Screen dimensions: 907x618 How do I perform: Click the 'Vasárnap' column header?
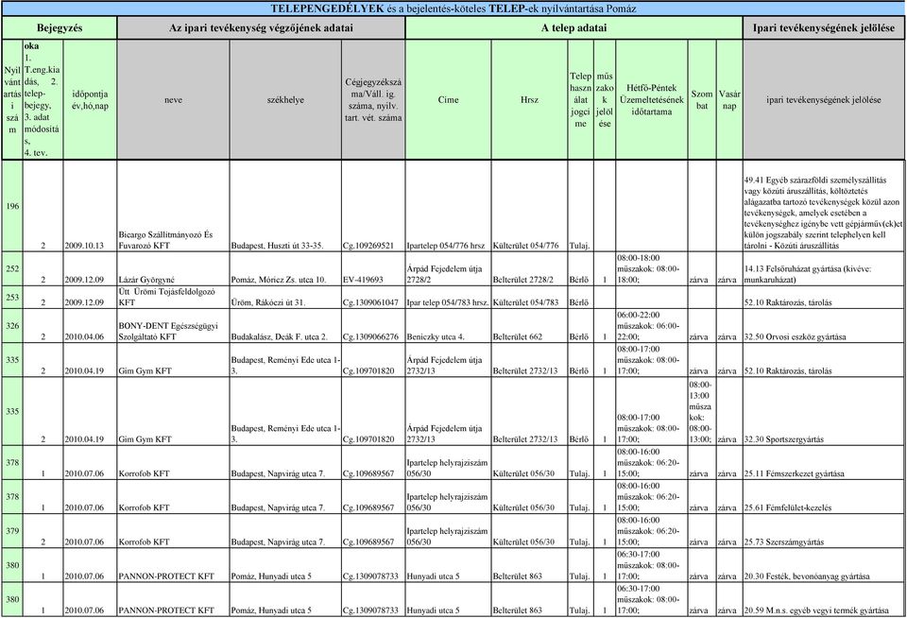pos(729,99)
